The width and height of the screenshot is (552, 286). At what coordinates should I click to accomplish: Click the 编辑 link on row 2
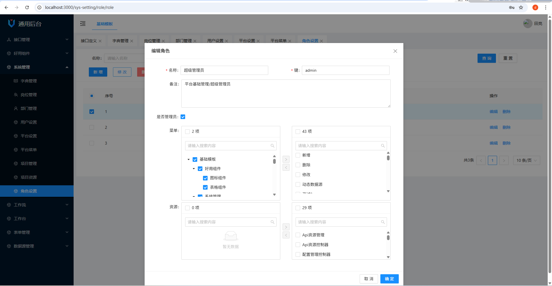493,127
